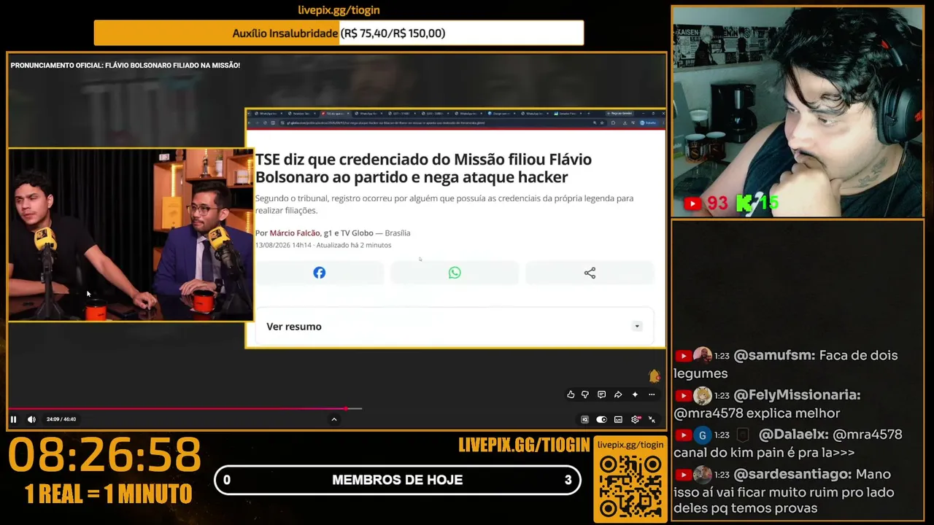Click the 1 REAL = 1 MINUTO text
The image size is (934, 525).
click(108, 494)
